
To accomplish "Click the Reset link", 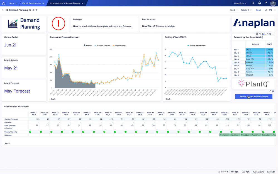I will (259, 10).
